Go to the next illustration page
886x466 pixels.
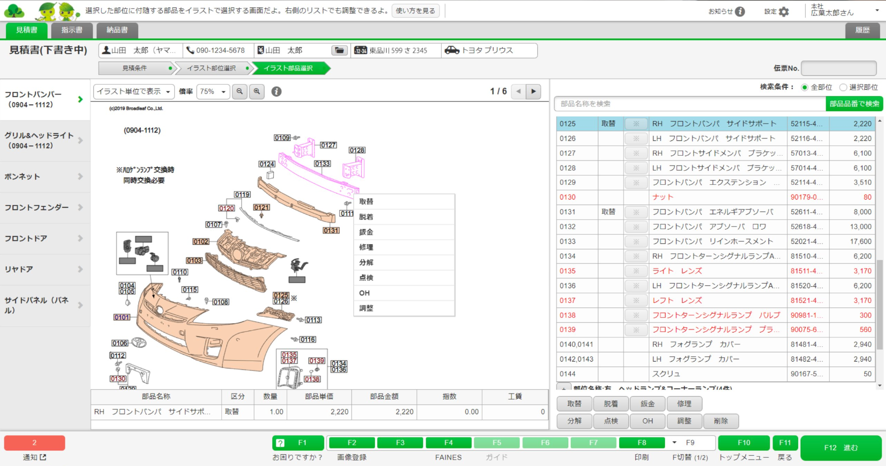(533, 92)
